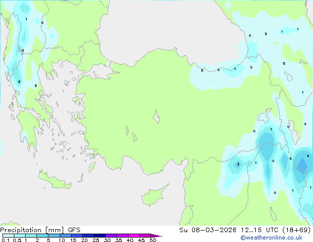This screenshot has height=242, width=313.
Task: Click the legend scale label '25'
Action: pyautogui.click(x=96, y=240)
